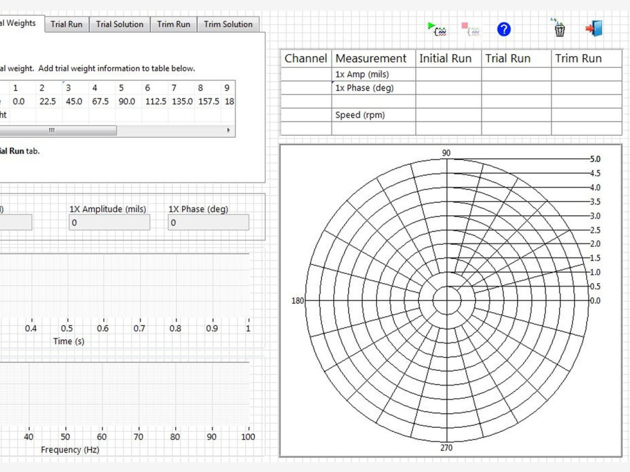Click the polar plot 90 degree label
The image size is (630, 472).
point(447,153)
